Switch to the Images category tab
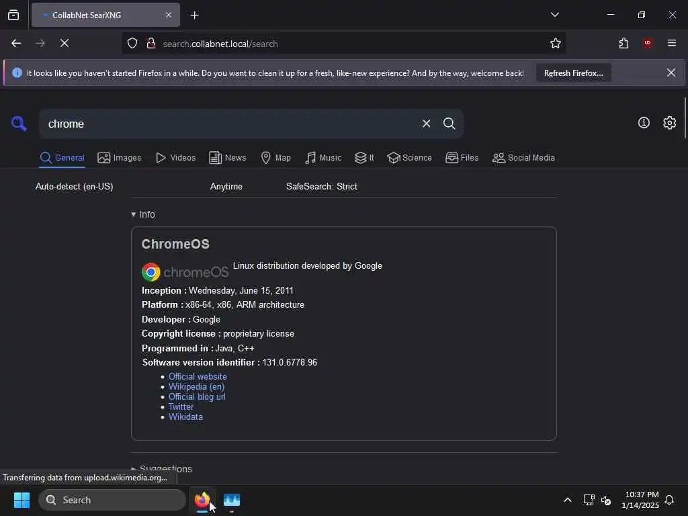 point(120,158)
